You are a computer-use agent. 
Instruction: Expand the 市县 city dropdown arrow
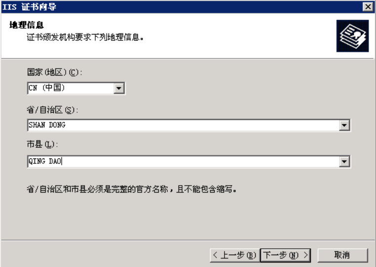coord(344,161)
